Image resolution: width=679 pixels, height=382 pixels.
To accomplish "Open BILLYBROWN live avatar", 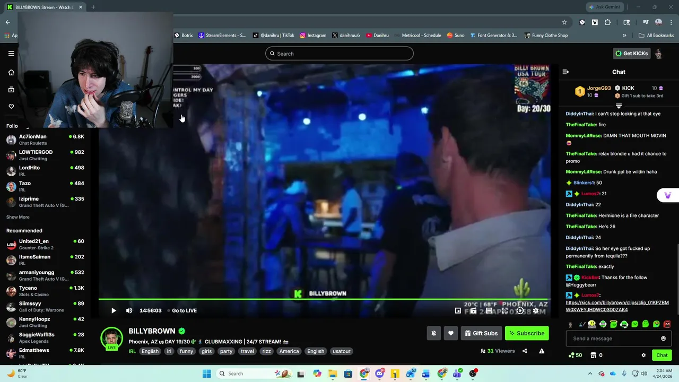I will (x=111, y=339).
